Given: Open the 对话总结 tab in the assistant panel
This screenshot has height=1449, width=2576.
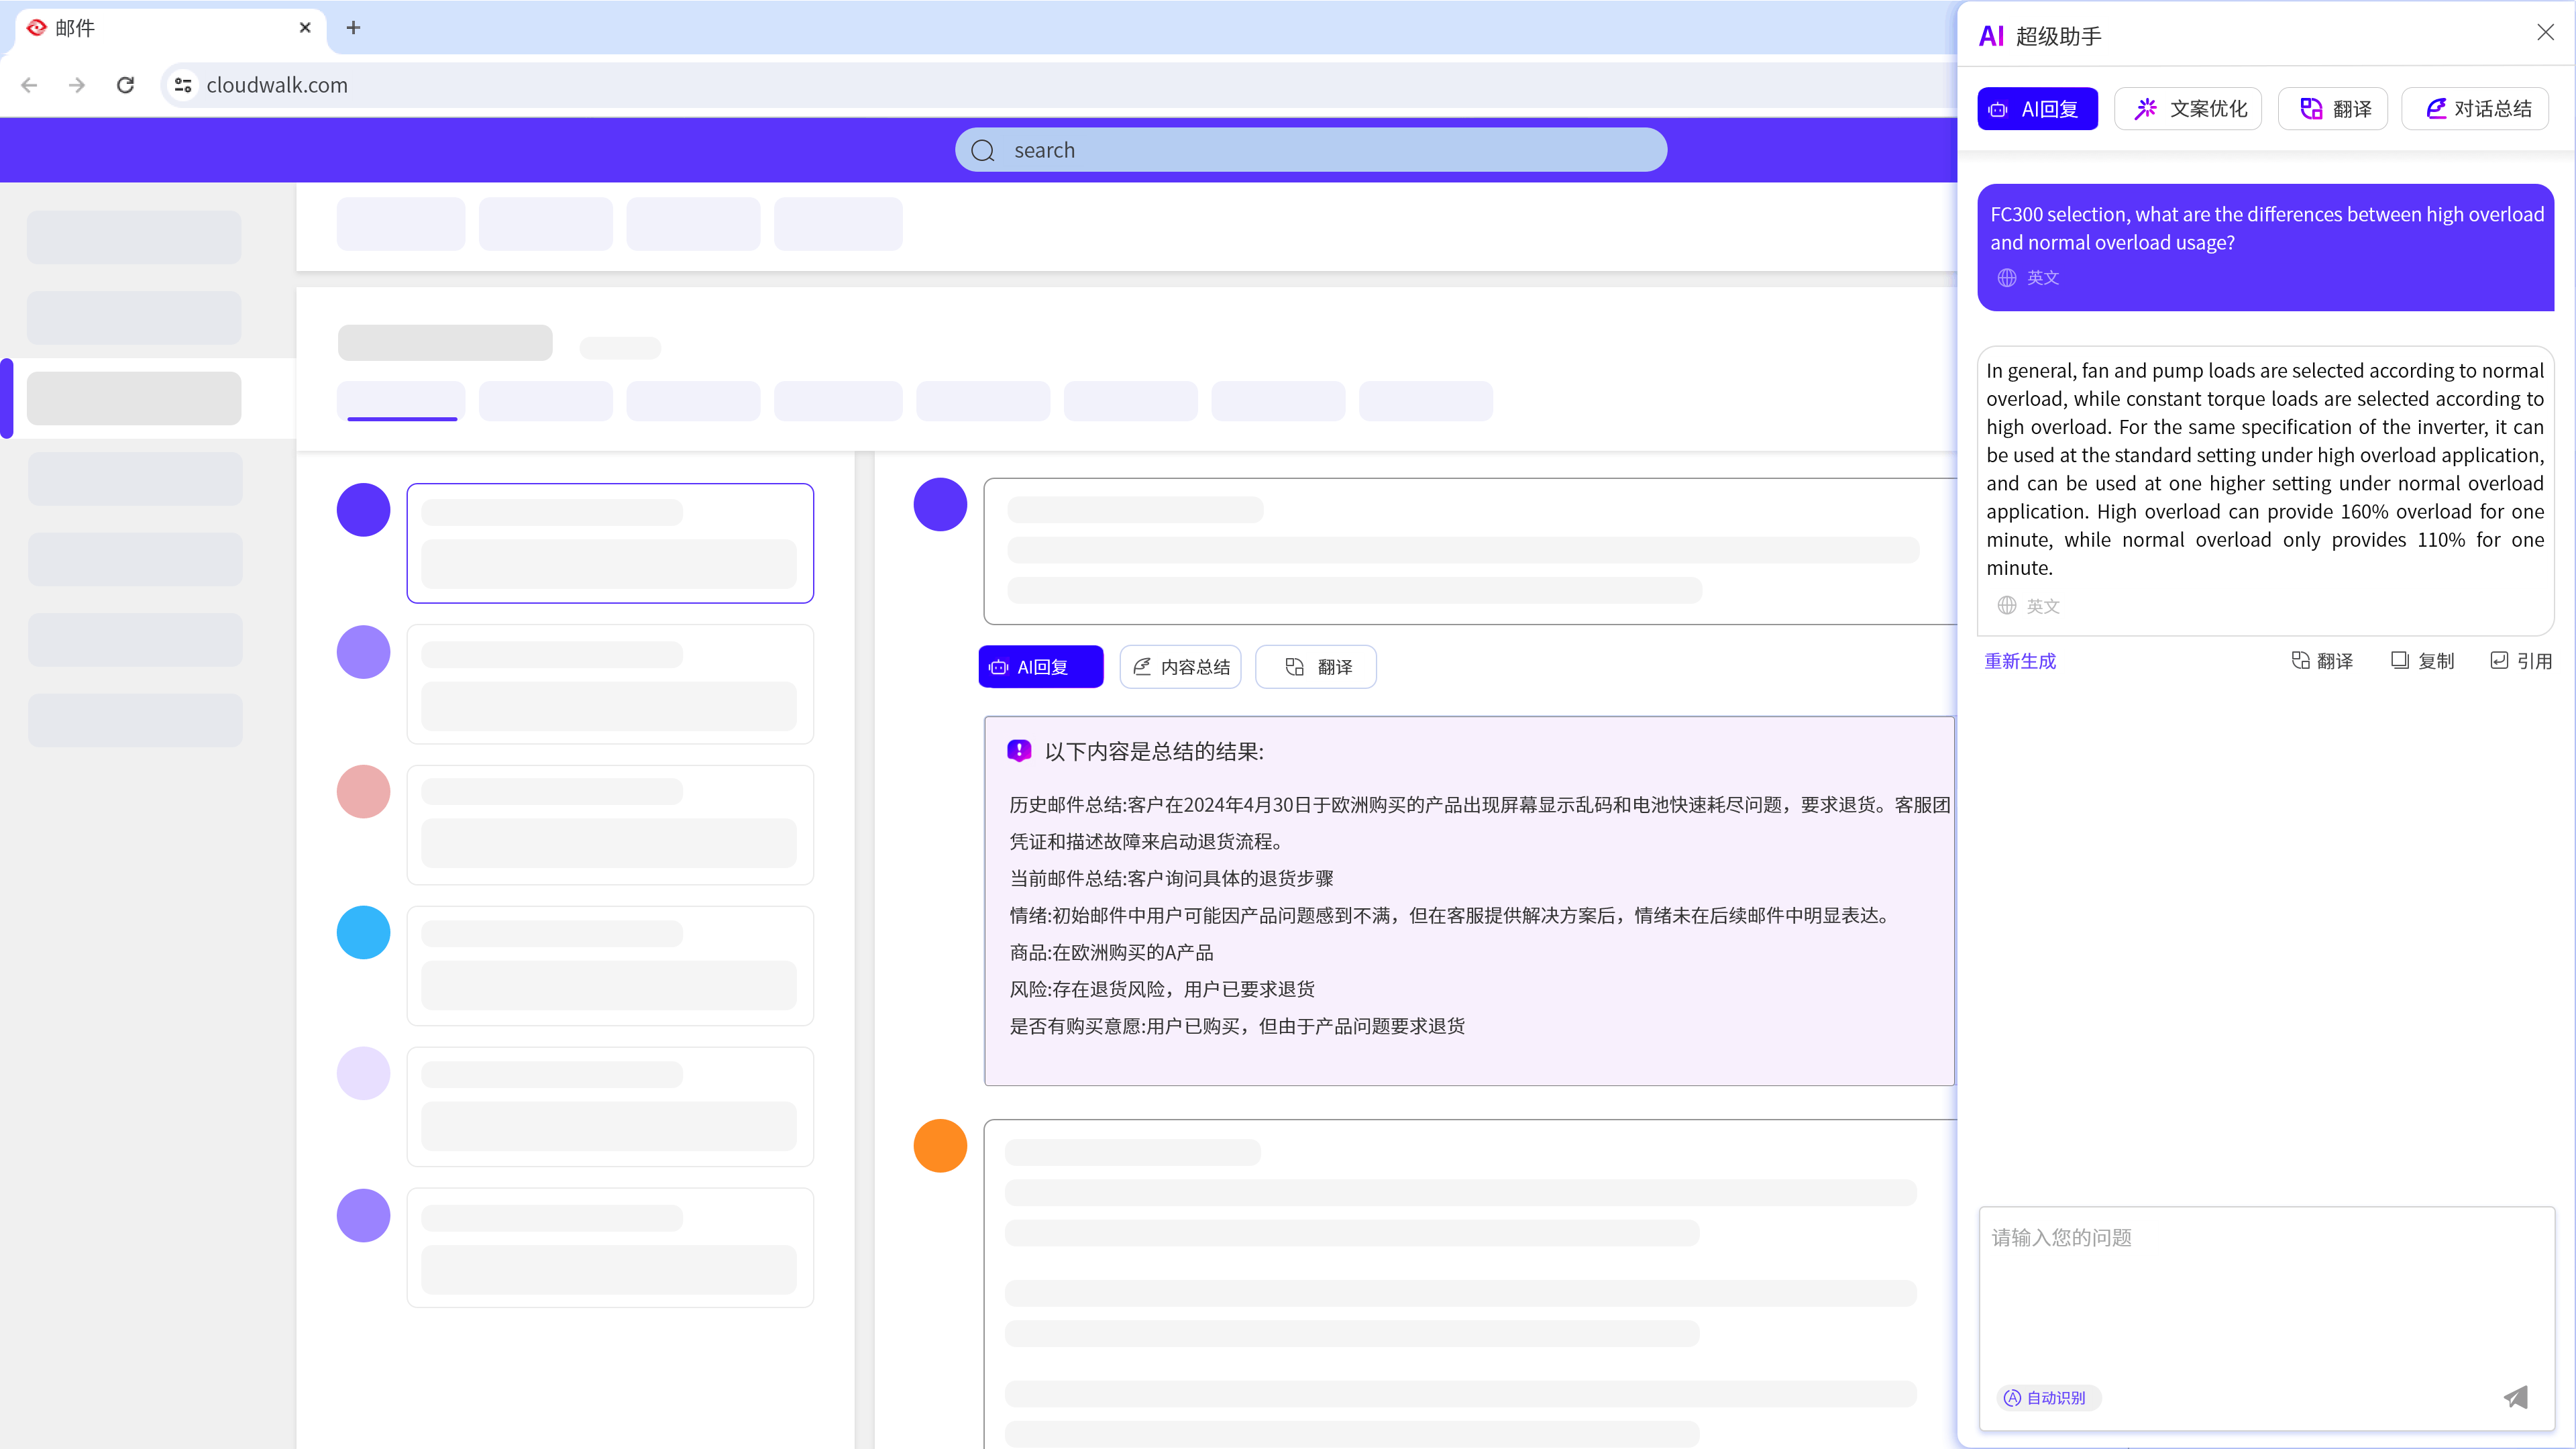Looking at the screenshot, I should (x=2476, y=109).
